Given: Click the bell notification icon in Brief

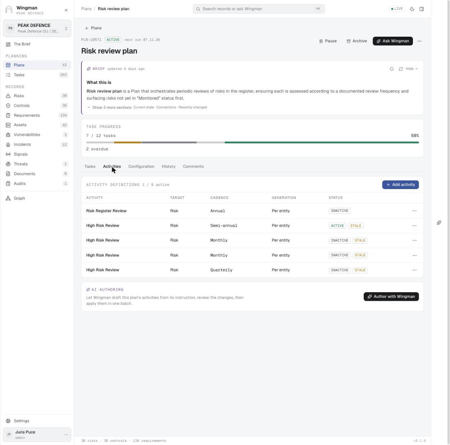Looking at the screenshot, I should pos(392,69).
